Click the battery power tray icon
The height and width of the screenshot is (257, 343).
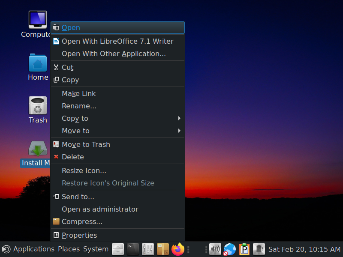click(259, 249)
